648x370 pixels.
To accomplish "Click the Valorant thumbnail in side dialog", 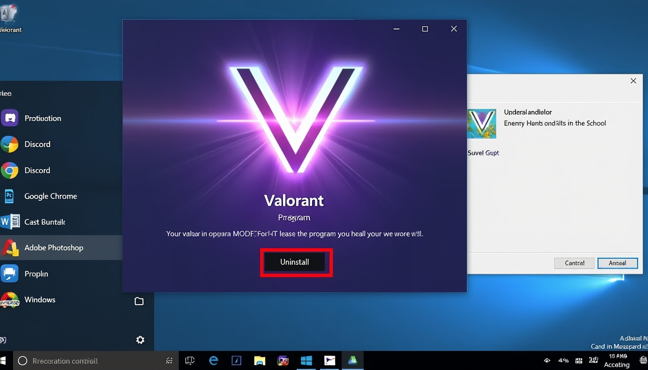I will point(482,124).
